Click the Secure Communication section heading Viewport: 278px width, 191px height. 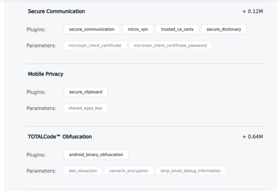[x=56, y=11]
